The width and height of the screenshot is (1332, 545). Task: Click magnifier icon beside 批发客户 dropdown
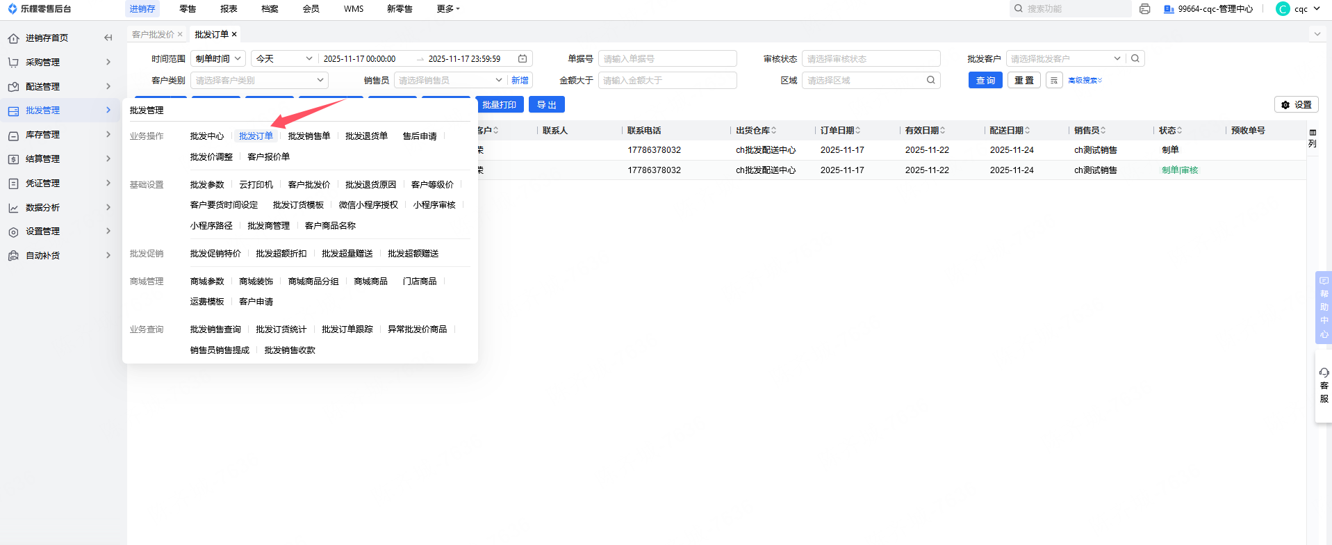point(1135,59)
